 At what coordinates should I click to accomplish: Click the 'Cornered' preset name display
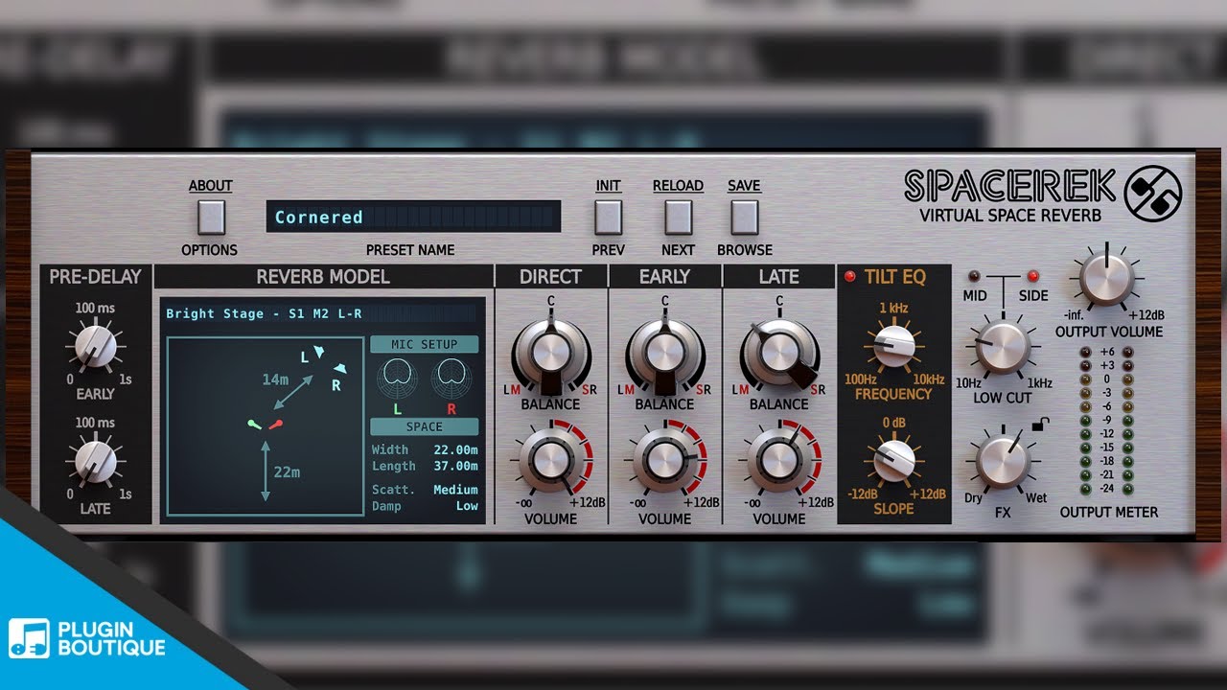coord(413,217)
